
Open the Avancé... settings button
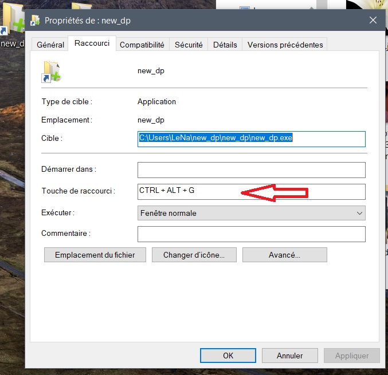tap(284, 255)
